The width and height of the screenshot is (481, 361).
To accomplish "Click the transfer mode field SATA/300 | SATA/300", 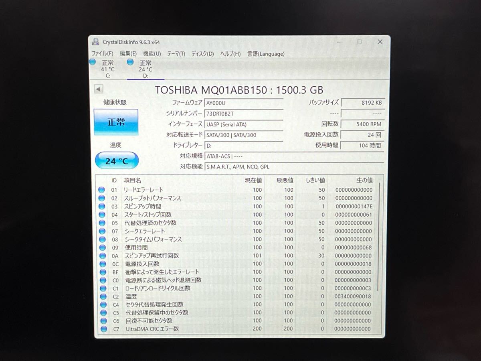I will (x=244, y=135).
